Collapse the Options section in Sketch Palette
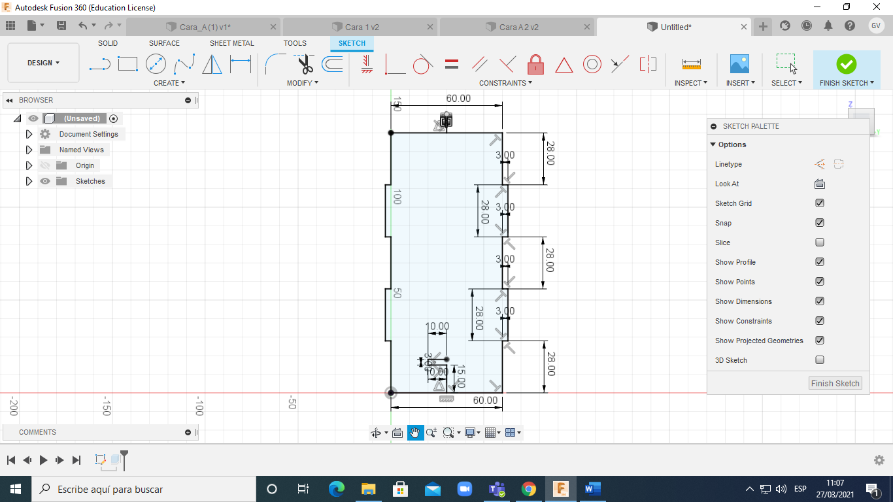This screenshot has width=893, height=502. point(713,144)
